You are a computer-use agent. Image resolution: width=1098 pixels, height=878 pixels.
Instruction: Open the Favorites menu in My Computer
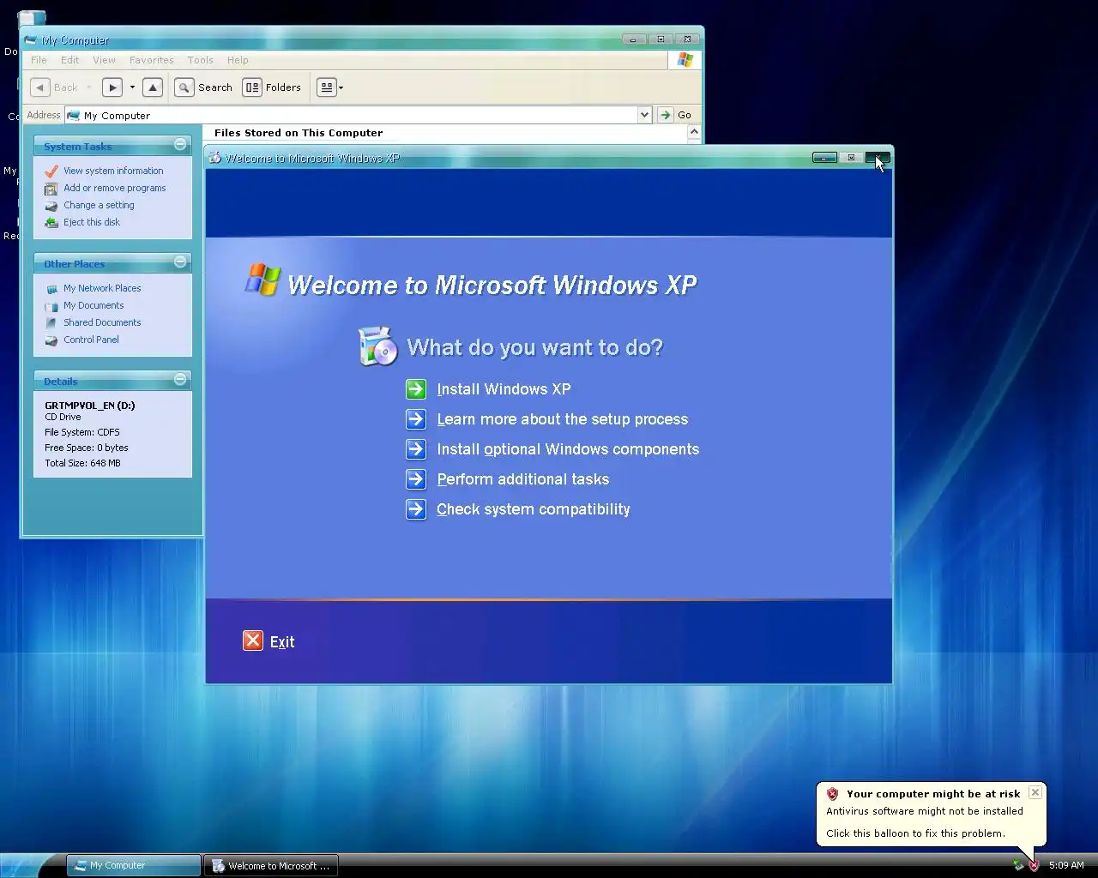pos(151,60)
